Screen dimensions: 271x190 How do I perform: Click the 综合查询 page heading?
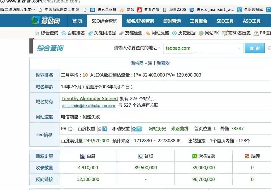click(50, 48)
